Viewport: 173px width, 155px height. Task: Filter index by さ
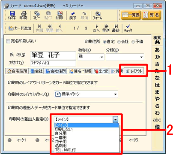(157, 64)
